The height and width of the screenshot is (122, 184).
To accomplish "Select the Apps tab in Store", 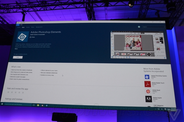I will coord(23,27).
